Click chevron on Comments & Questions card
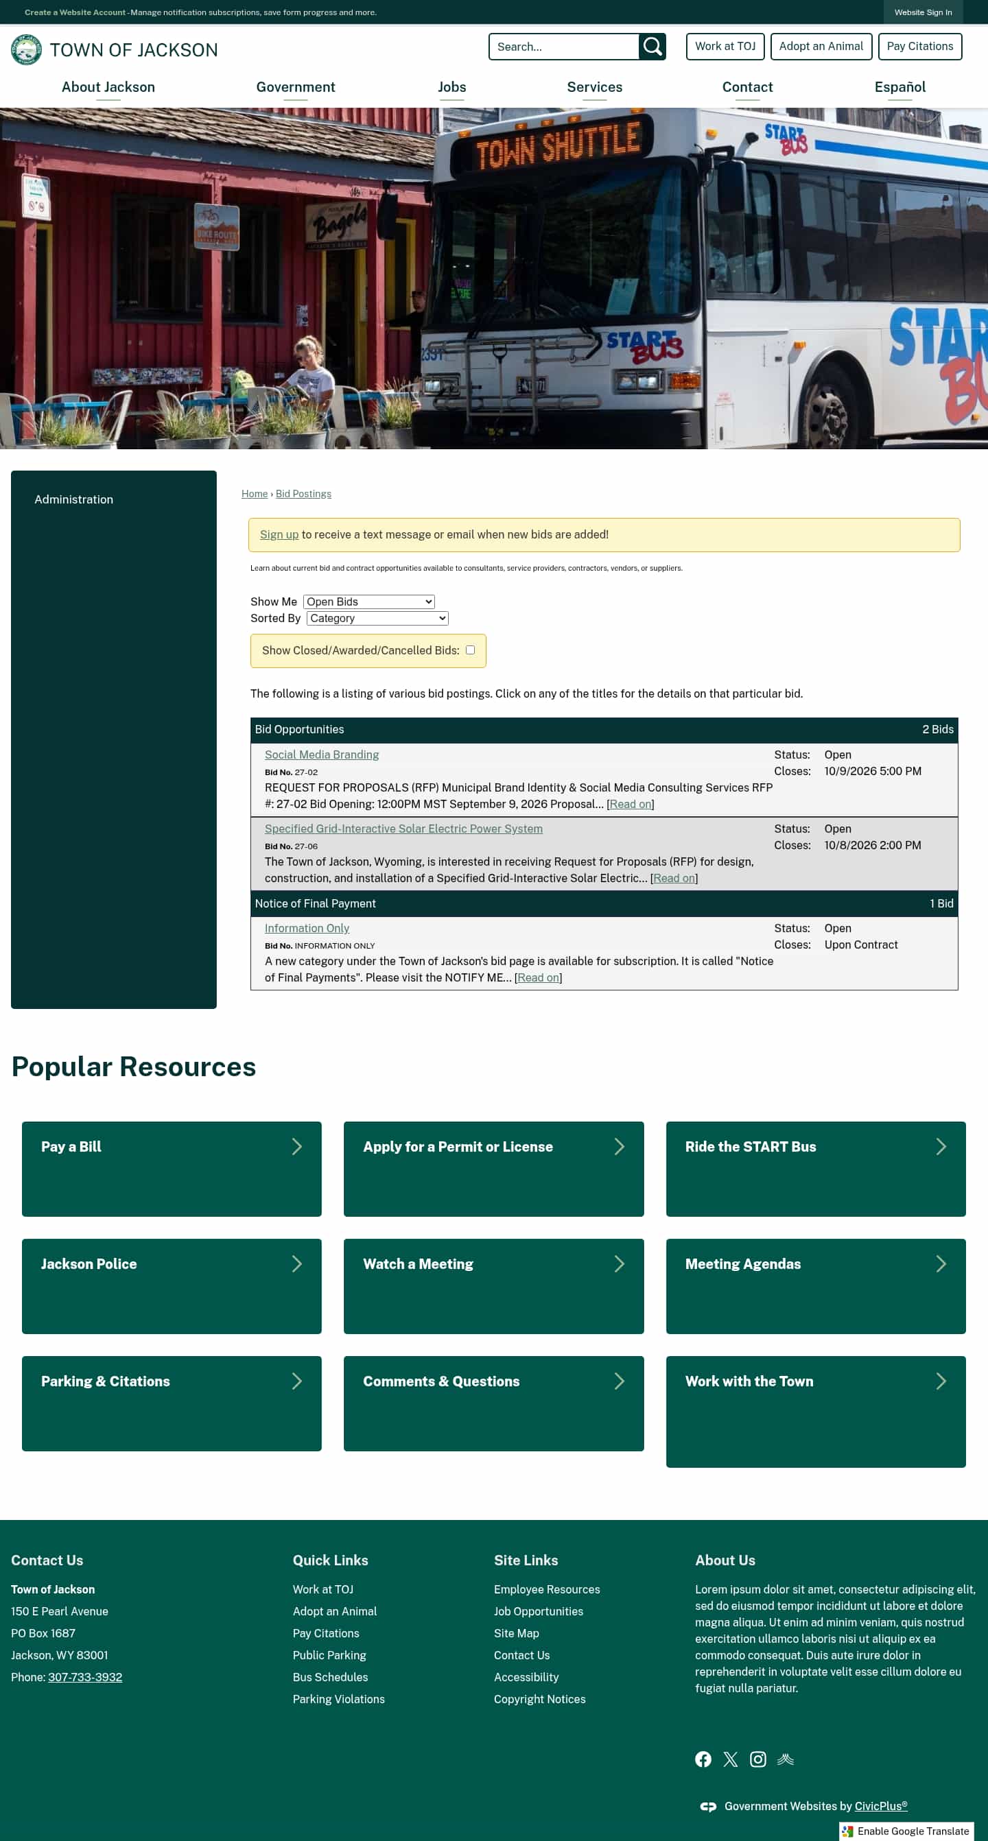Viewport: 988px width, 1841px height. coord(619,1381)
